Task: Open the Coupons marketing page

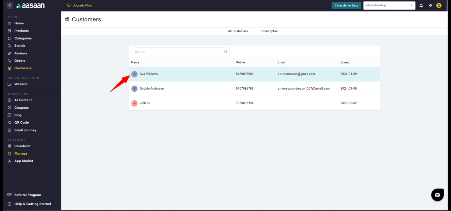Action: pos(21,108)
